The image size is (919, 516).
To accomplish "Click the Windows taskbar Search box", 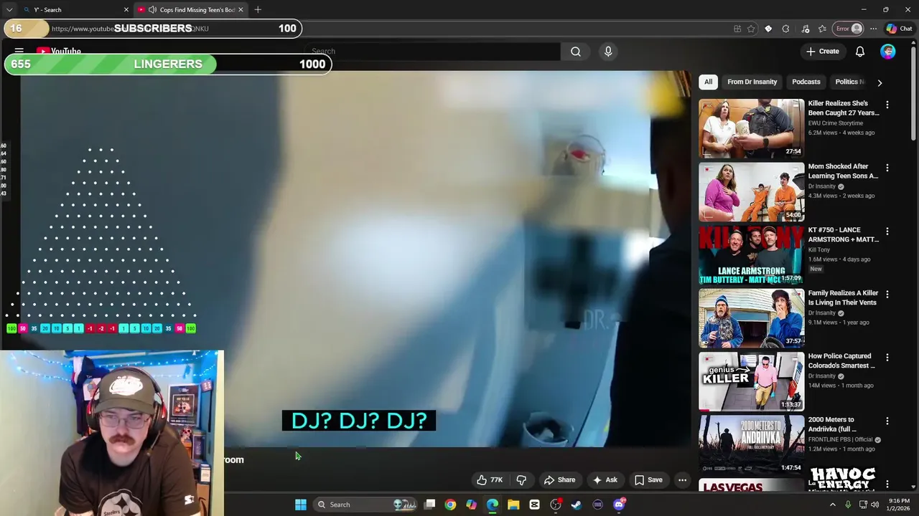I will 366,505.
